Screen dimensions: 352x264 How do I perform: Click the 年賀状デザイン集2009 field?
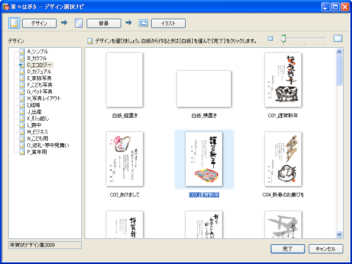45,245
